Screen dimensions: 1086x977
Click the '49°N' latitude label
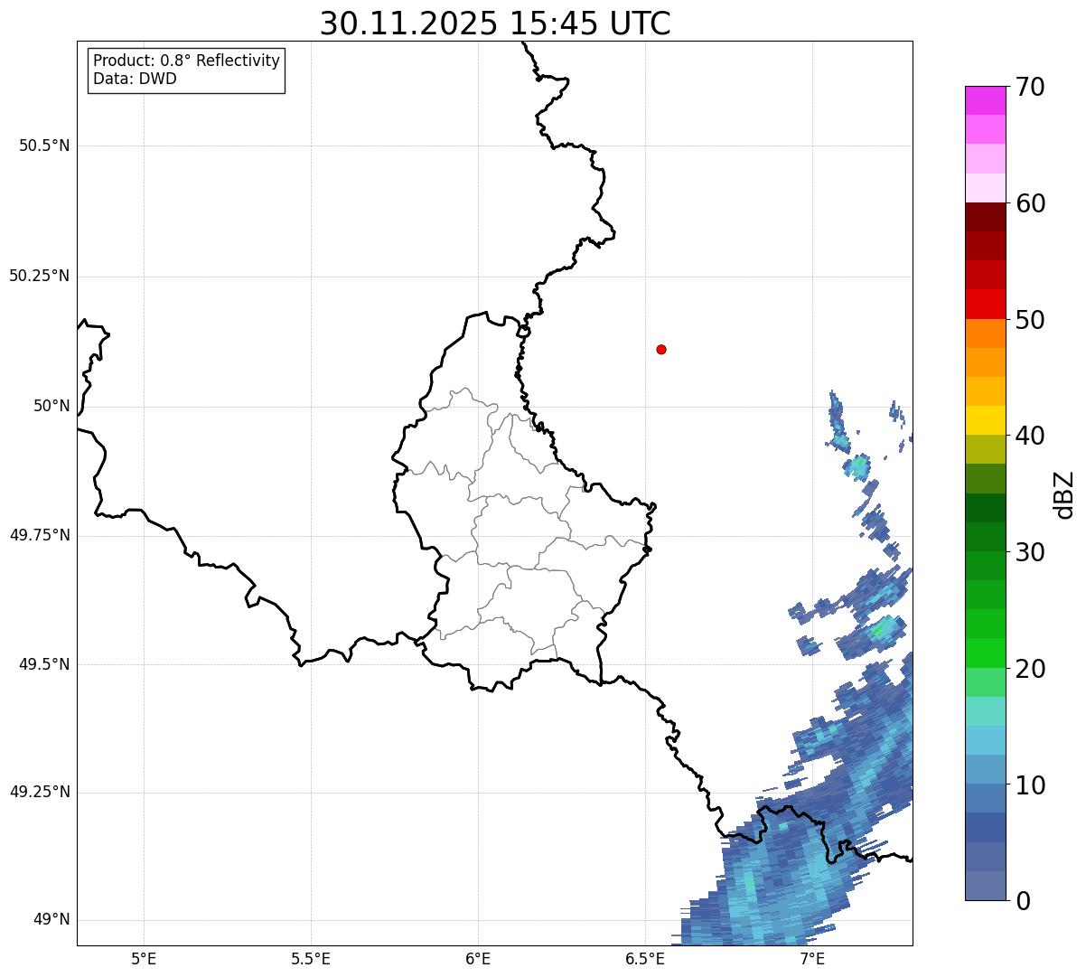pos(51,920)
